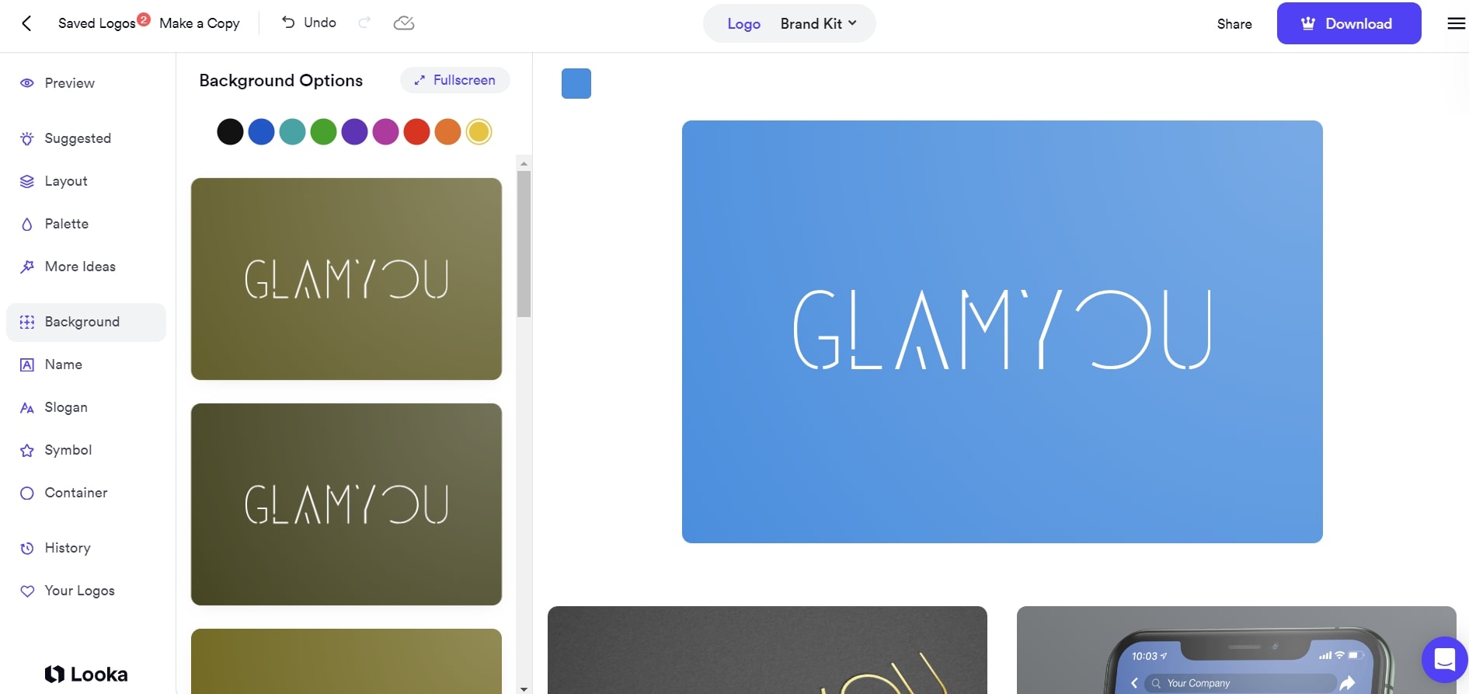Viewport: 1469px width, 694px height.
Task: Click the Looka logo icon
Action: tap(54, 674)
